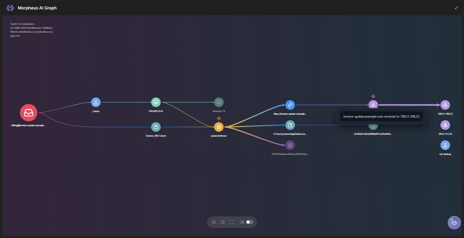Image resolution: width=464 pixels, height=238 pixels.
Task: Click the 'invoice-update.example.com resolved' tooltip
Action: pos(382,117)
